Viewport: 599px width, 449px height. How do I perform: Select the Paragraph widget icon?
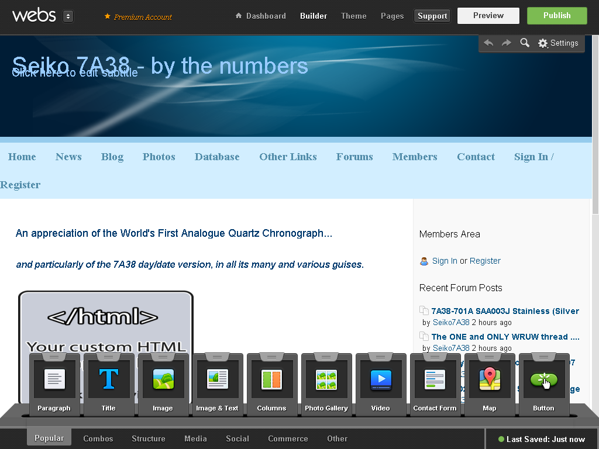(x=54, y=380)
